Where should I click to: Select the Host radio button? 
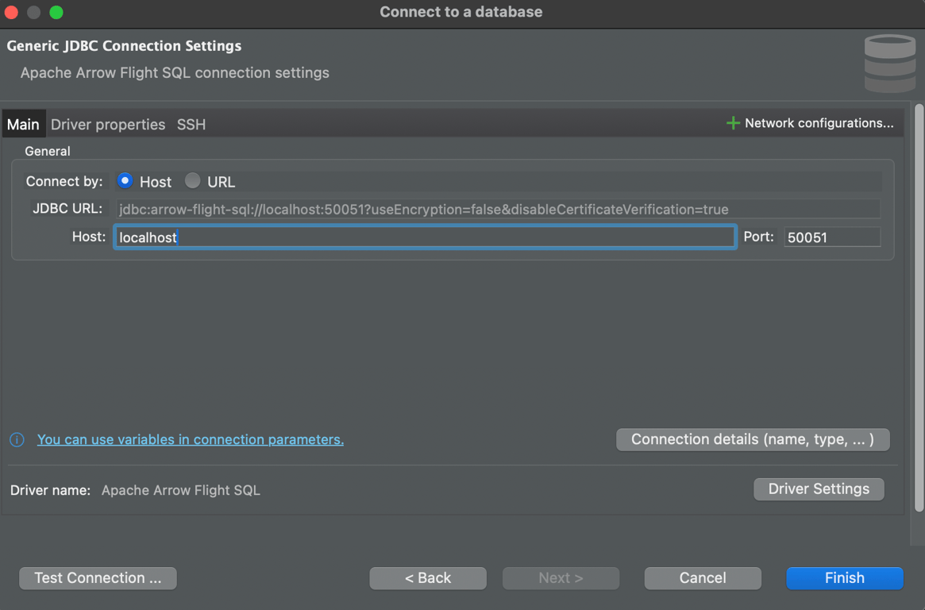[x=125, y=181]
